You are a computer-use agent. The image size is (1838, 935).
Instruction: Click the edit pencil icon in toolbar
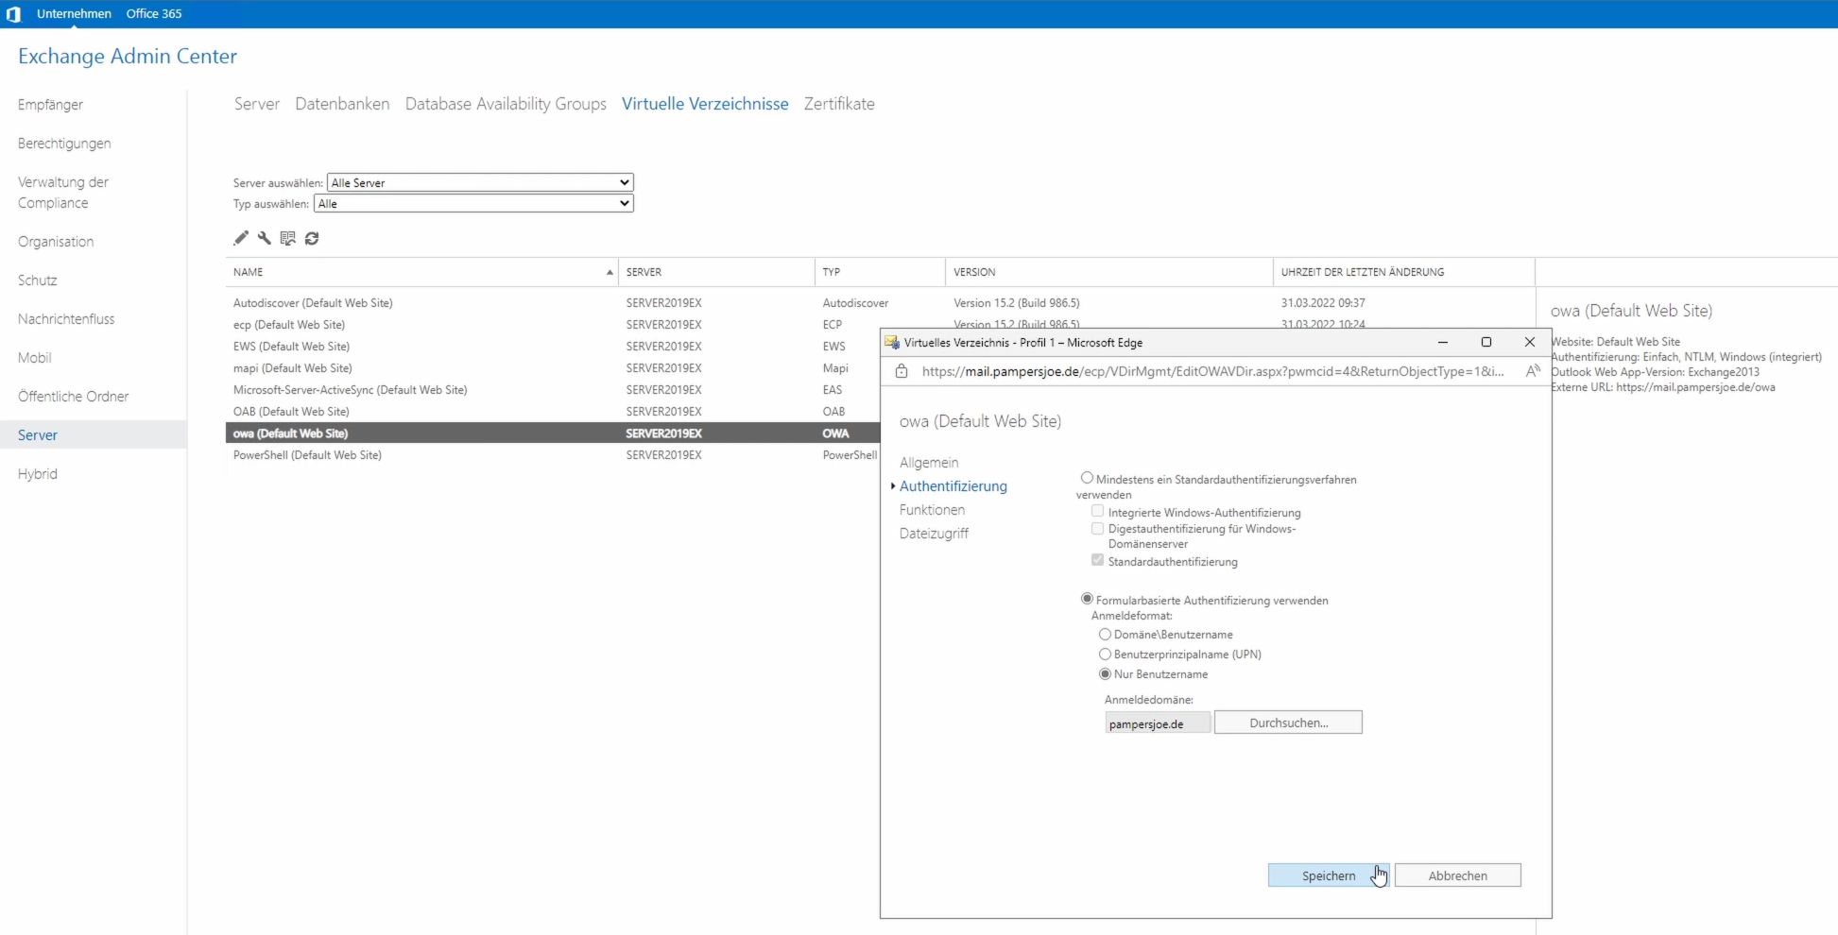pyautogui.click(x=241, y=238)
